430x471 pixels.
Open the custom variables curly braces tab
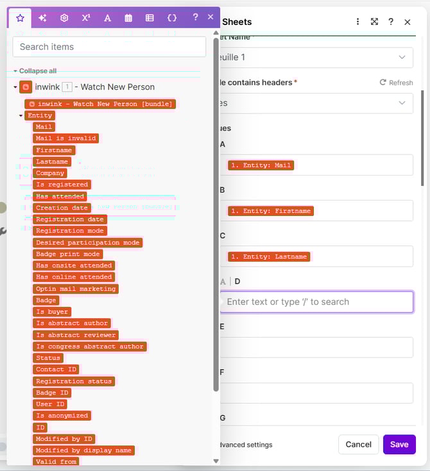(171, 18)
